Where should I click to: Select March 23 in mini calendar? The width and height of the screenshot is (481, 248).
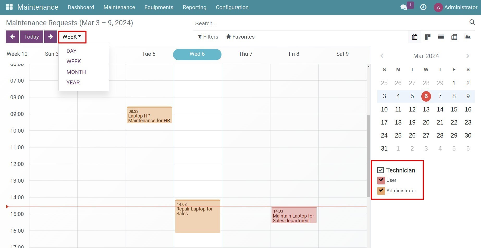(468, 122)
